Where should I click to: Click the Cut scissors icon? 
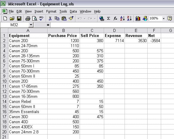tap(50, 18)
